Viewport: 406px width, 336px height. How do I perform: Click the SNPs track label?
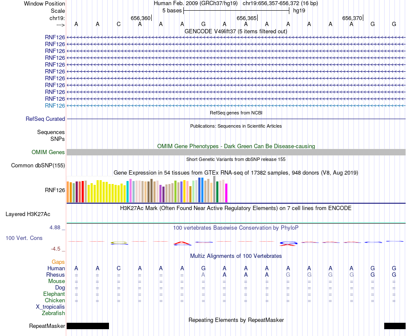click(x=58, y=139)
